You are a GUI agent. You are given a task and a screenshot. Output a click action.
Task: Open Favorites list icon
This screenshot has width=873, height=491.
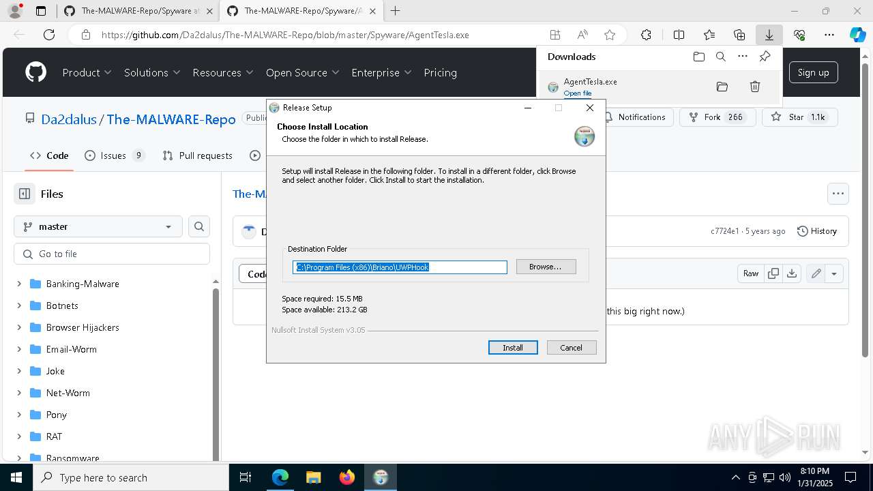pyautogui.click(x=709, y=35)
